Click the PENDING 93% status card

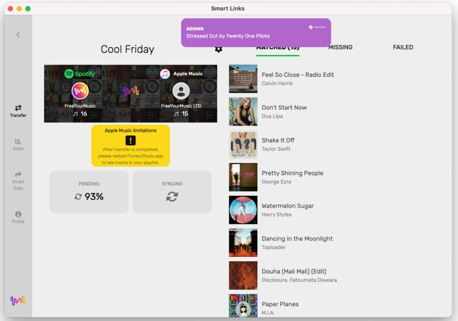pyautogui.click(x=89, y=192)
